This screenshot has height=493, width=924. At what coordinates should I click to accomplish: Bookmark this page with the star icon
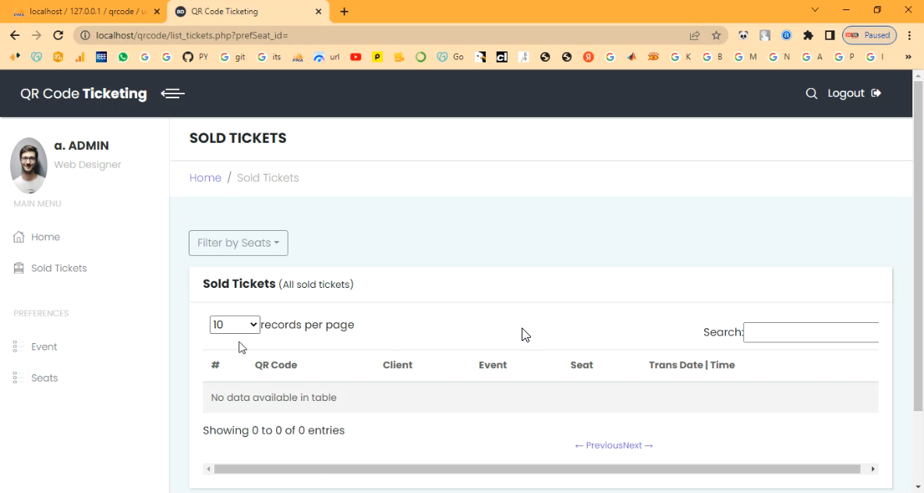pos(716,35)
